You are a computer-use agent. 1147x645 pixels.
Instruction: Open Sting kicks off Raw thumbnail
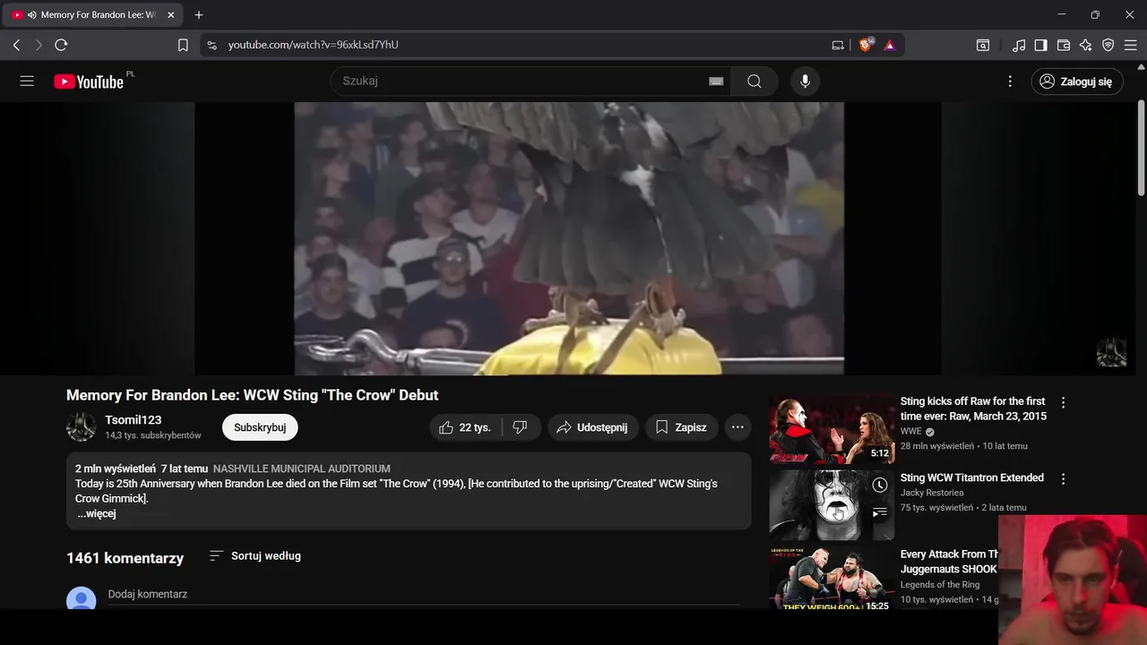pyautogui.click(x=832, y=429)
